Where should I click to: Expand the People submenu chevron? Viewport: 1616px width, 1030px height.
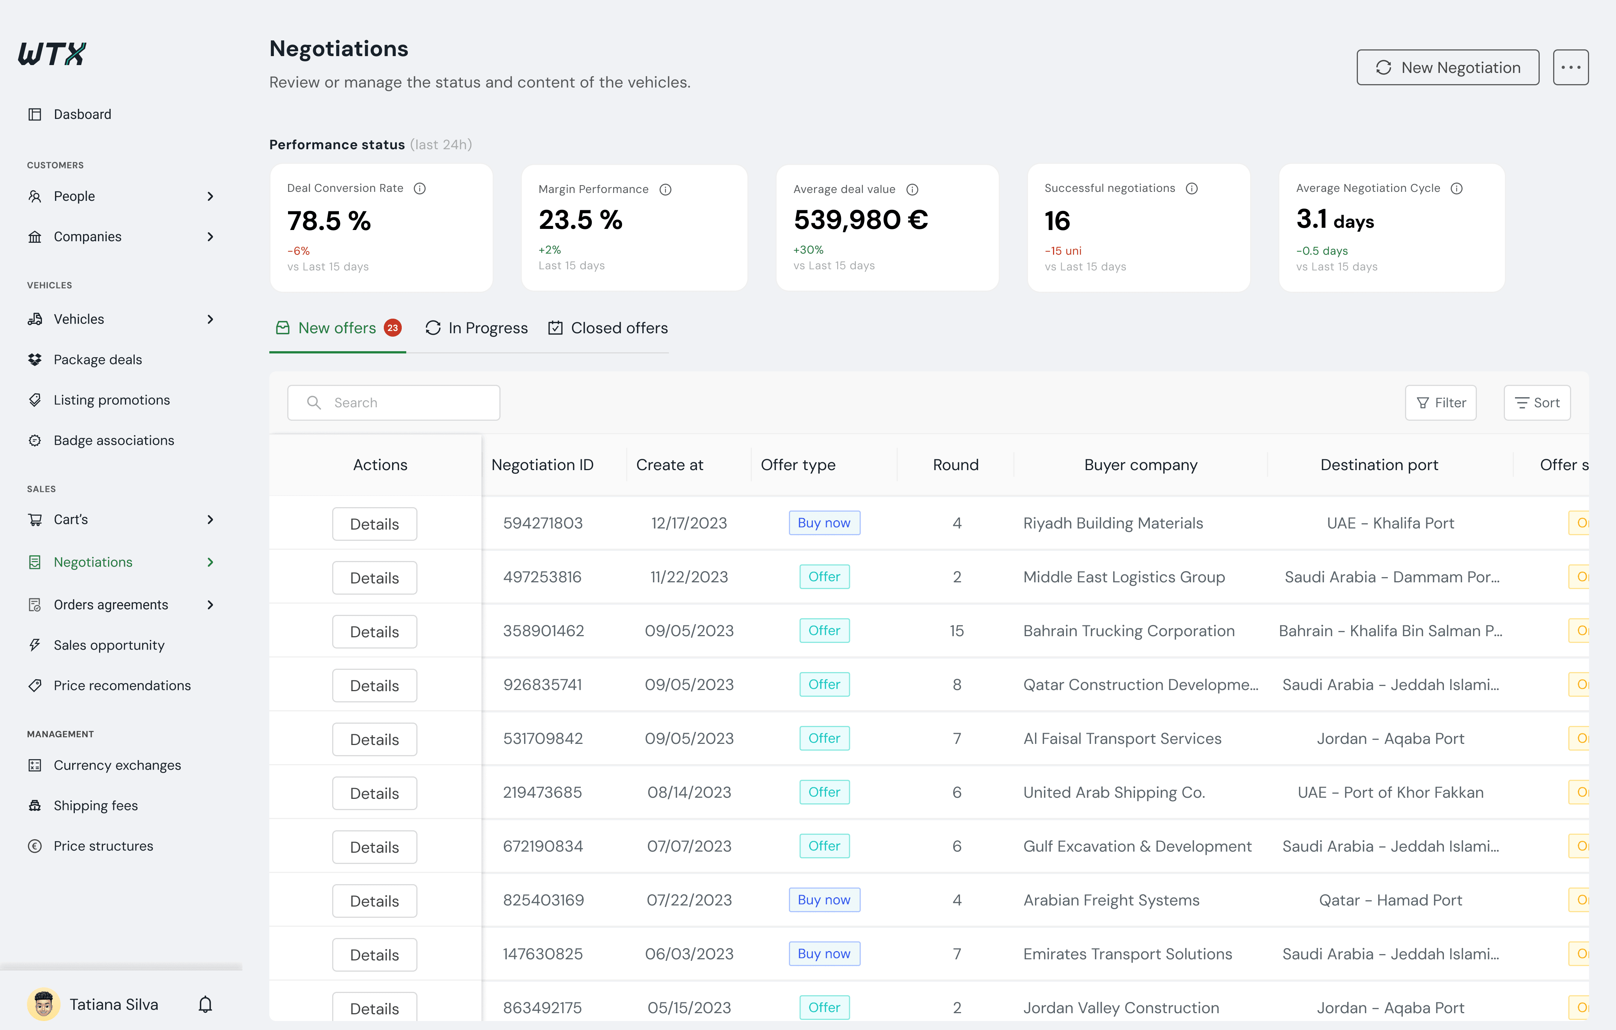pyautogui.click(x=210, y=197)
